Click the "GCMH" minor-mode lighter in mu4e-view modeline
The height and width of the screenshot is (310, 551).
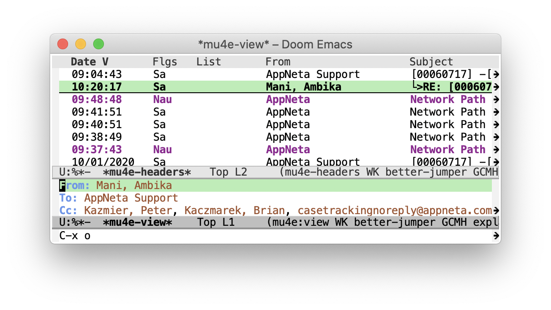pyautogui.click(x=453, y=222)
